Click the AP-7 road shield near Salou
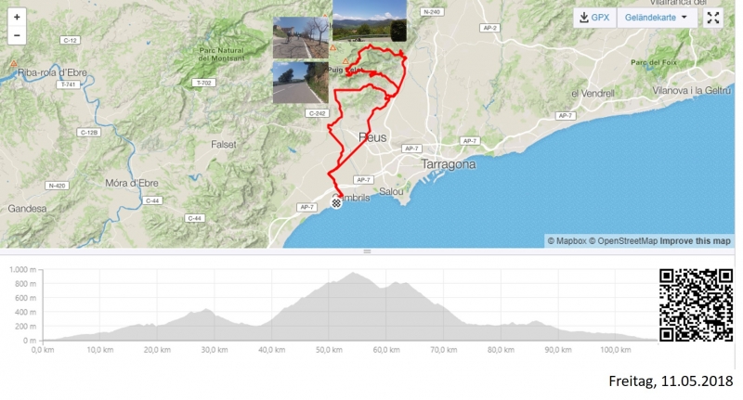The height and width of the screenshot is (400, 743). pos(363,180)
